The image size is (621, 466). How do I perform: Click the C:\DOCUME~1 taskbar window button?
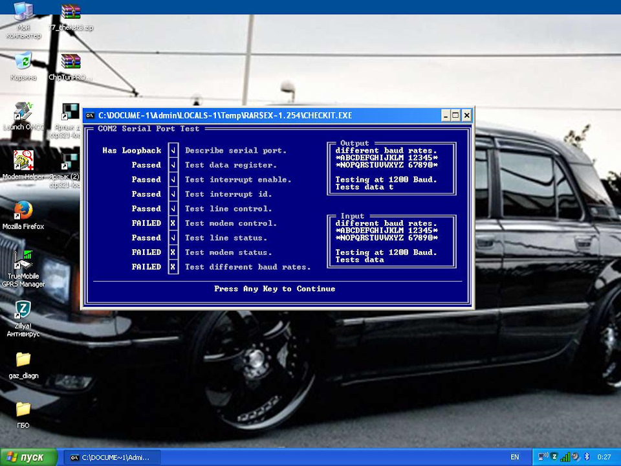111,457
